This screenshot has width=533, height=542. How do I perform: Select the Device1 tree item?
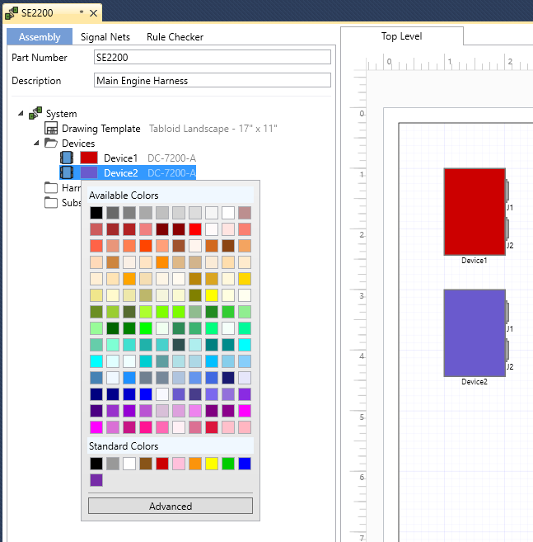(x=120, y=158)
